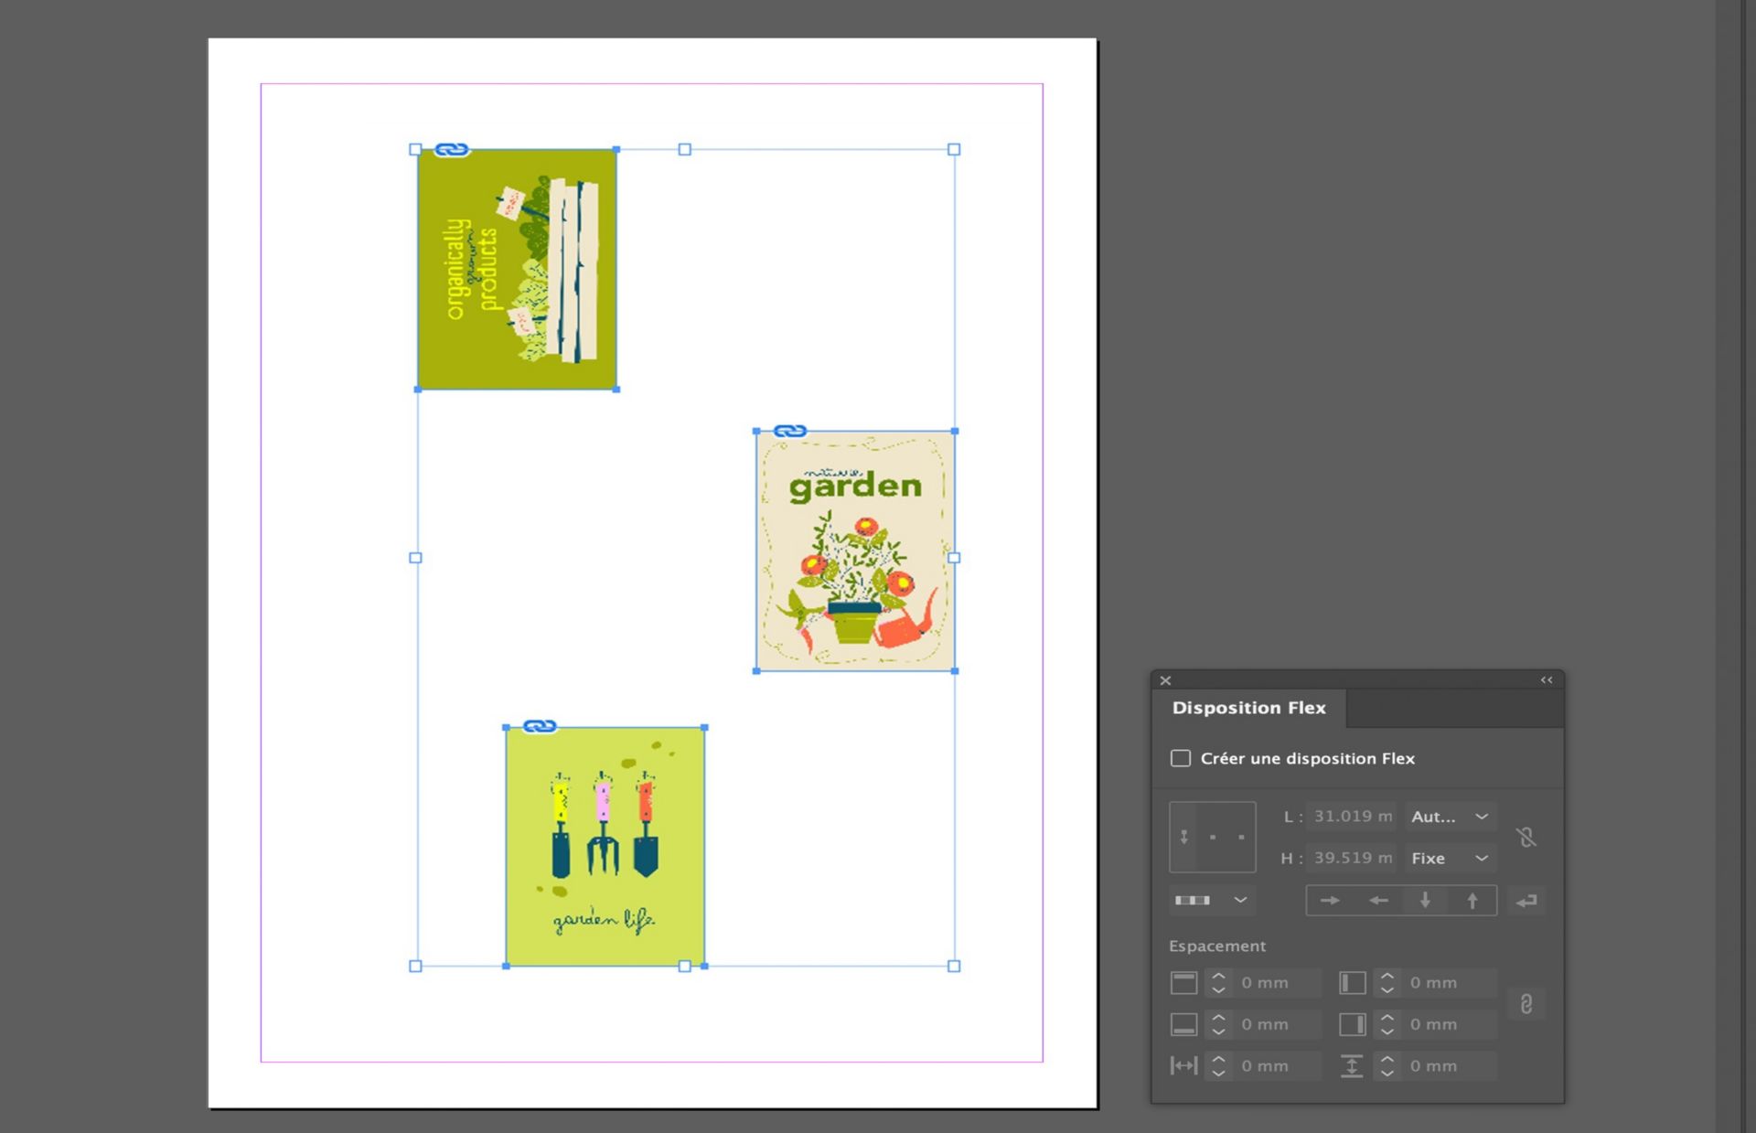1756x1133 pixels.
Task: Enable 'Créer une disposition Flex' checkbox
Action: point(1181,758)
